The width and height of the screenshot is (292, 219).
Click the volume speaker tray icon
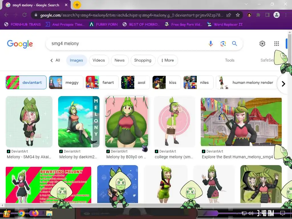(x=251, y=213)
